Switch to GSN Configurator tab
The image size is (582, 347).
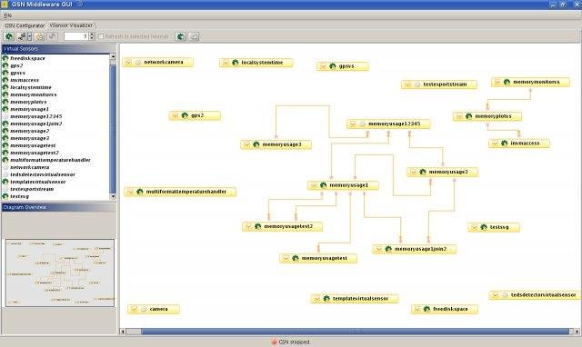click(25, 25)
